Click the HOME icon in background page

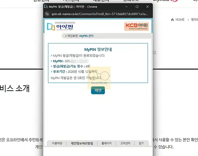click(172, 20)
